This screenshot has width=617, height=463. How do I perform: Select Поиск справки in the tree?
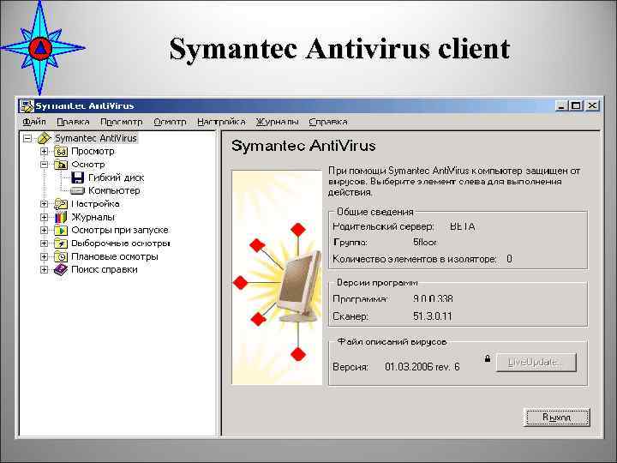coord(105,270)
